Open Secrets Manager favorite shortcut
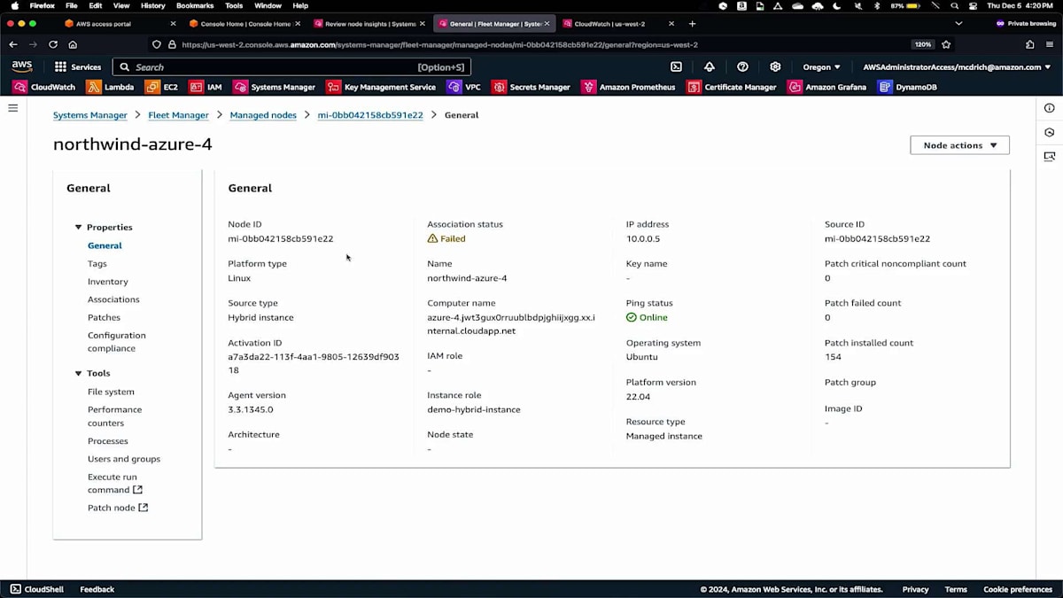Image resolution: width=1063 pixels, height=598 pixels. click(x=531, y=87)
